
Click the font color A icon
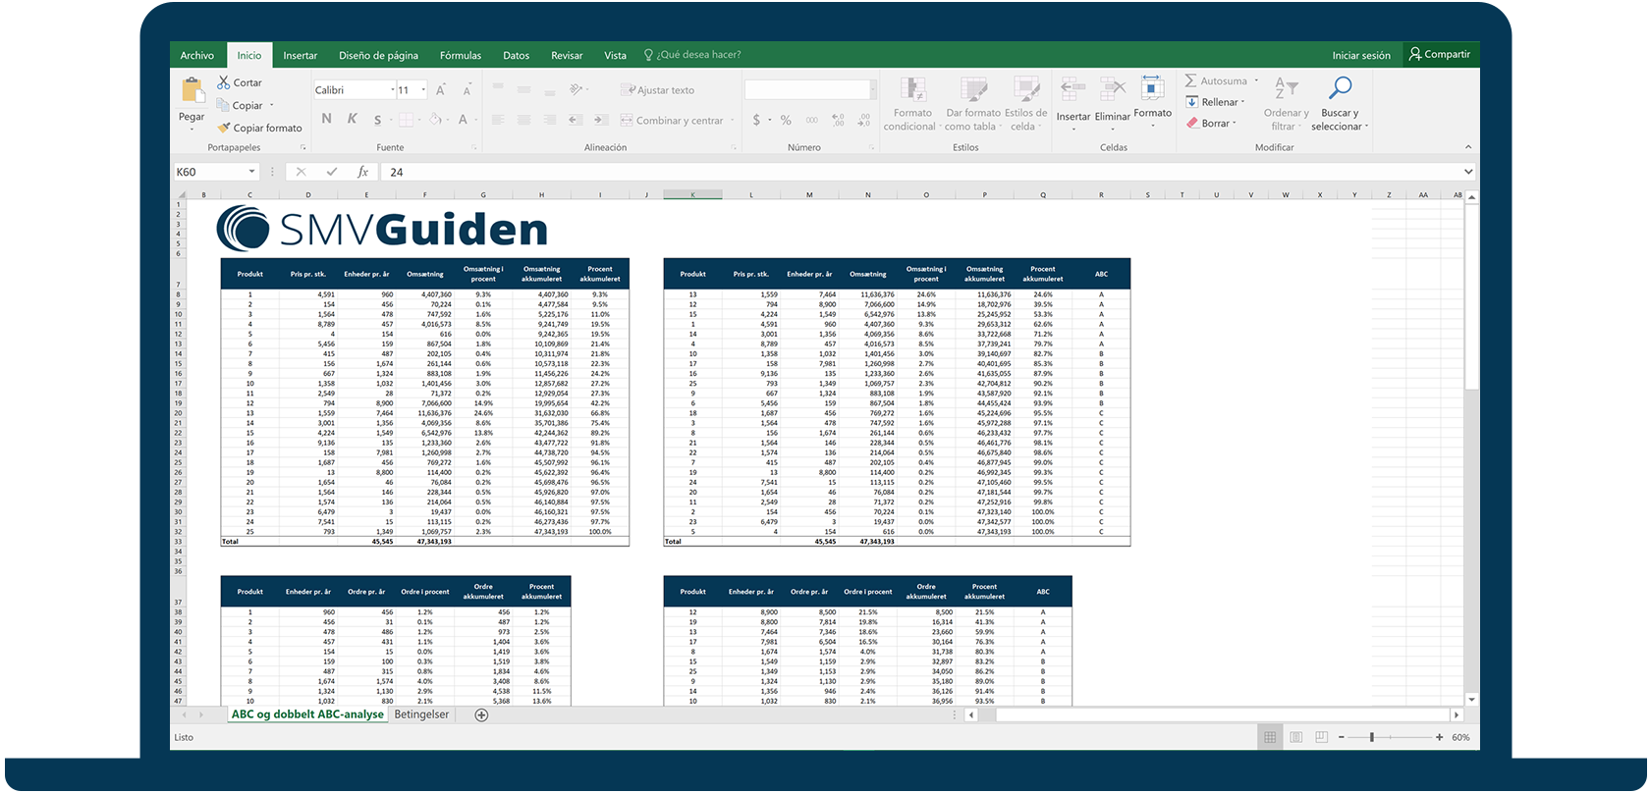[x=463, y=120]
